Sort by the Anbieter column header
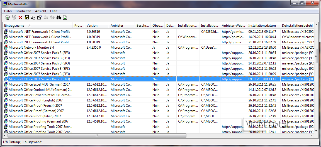Screen dimensions: 321x147 click(122, 26)
